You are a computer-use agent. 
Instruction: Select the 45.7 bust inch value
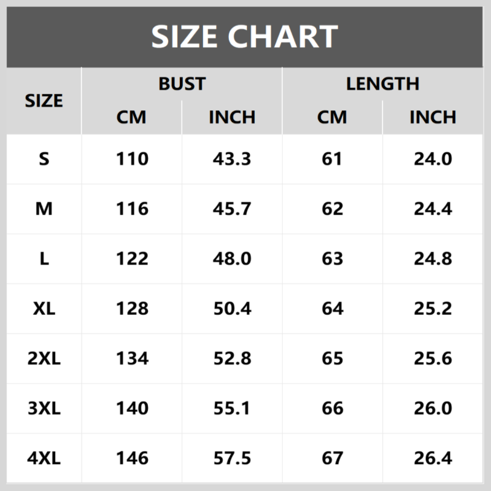point(232,209)
